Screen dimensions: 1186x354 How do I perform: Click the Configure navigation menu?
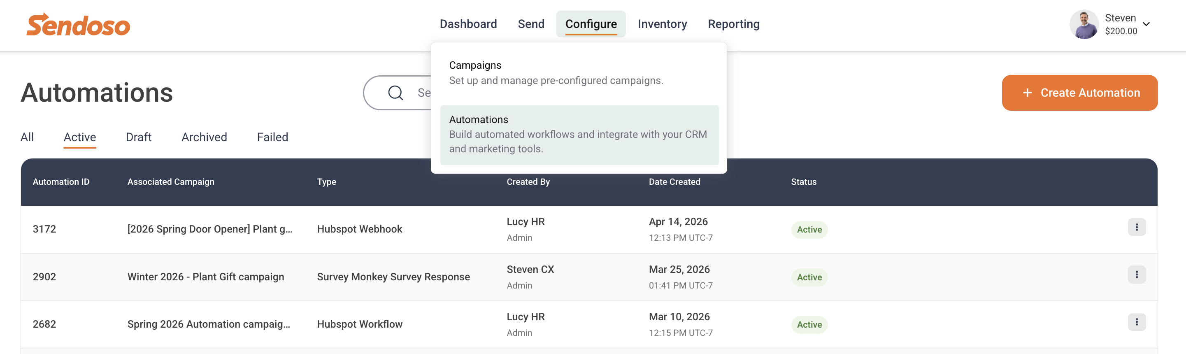coord(591,24)
